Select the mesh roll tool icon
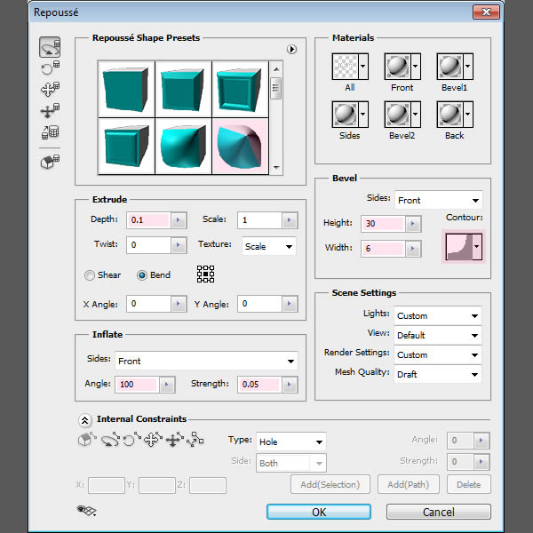Viewport: 533px width, 533px height. click(50, 68)
